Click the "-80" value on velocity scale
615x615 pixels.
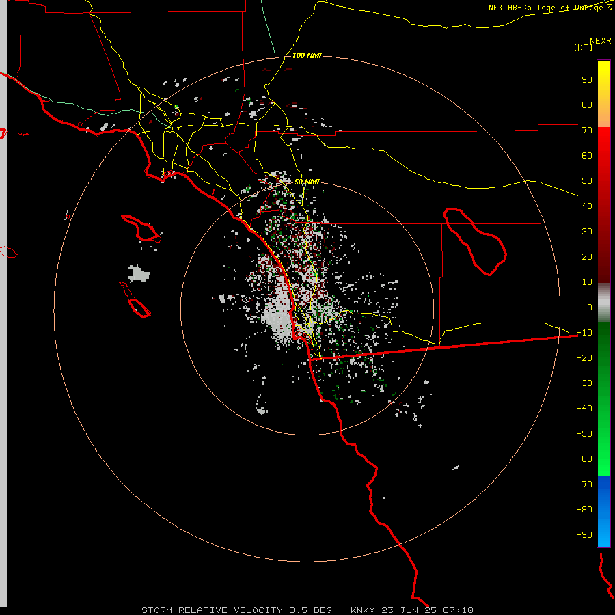click(x=584, y=510)
